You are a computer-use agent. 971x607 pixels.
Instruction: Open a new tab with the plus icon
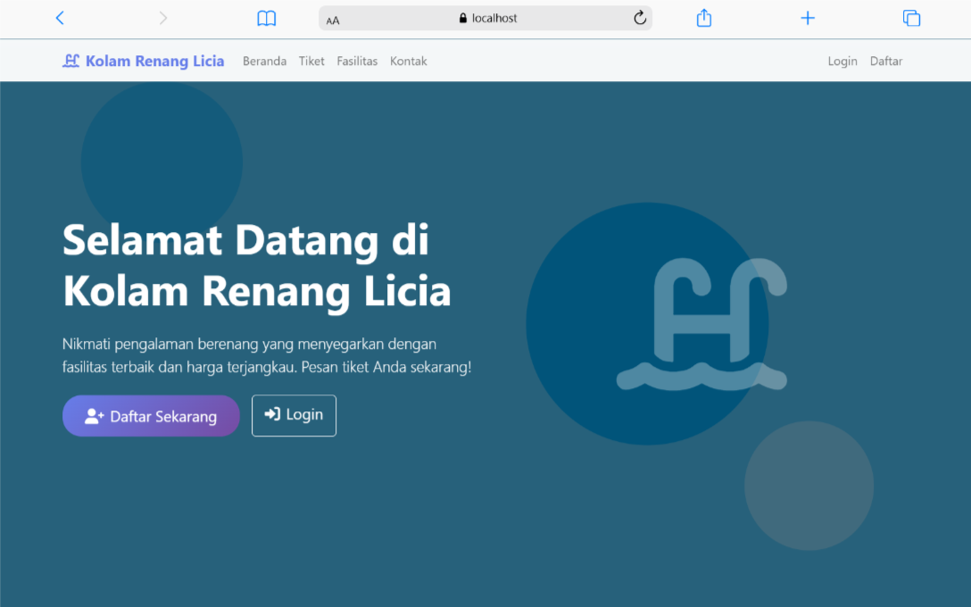808,18
